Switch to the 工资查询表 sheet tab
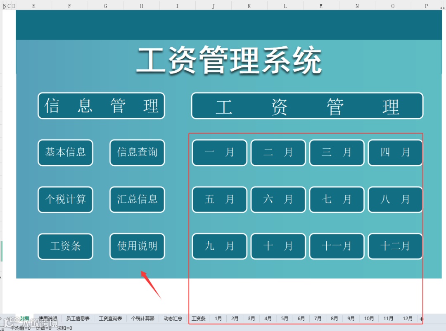 110,319
